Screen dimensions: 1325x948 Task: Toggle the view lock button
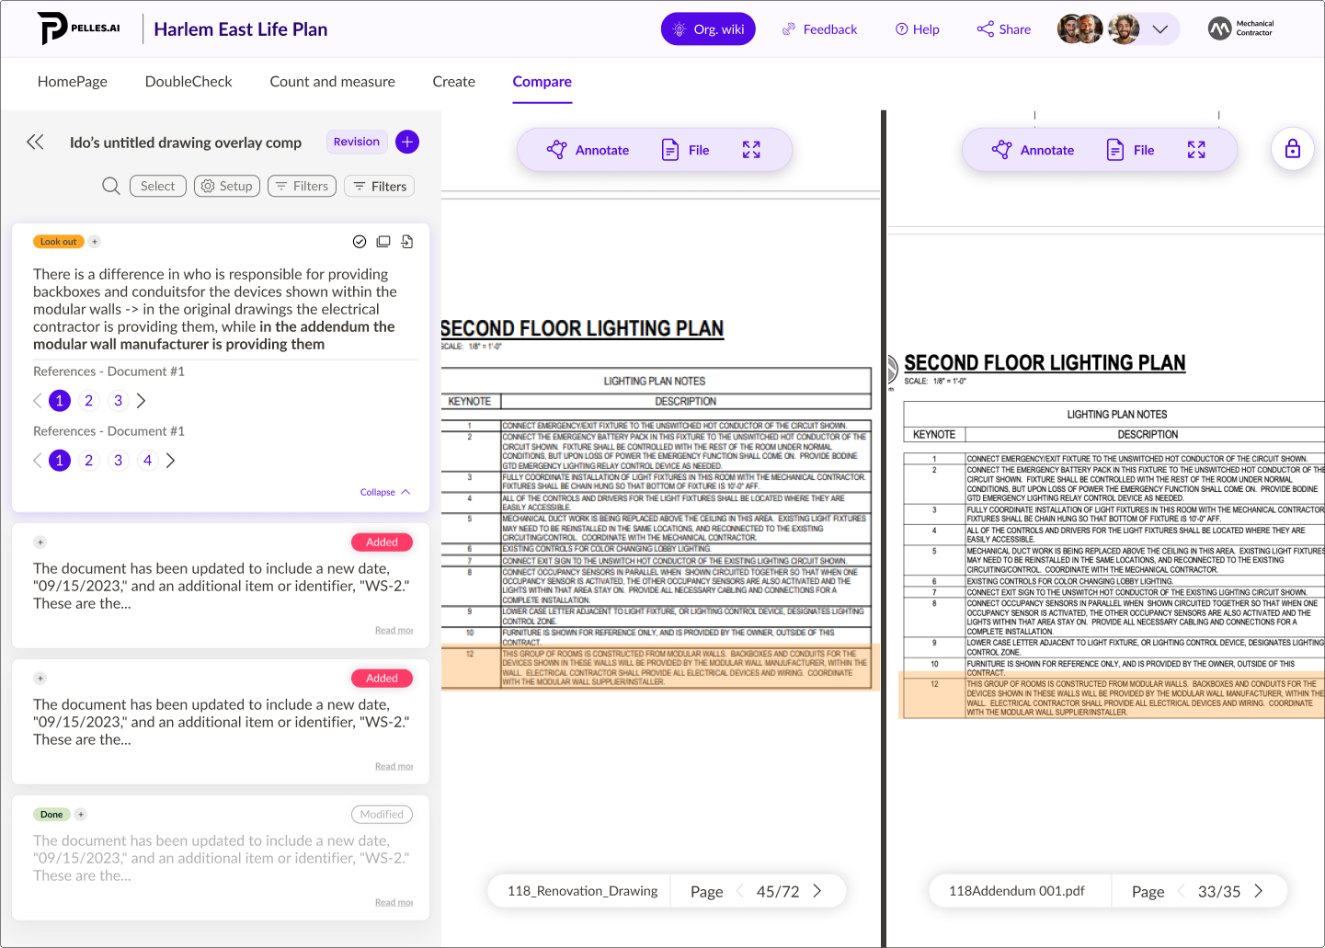[x=1293, y=149]
